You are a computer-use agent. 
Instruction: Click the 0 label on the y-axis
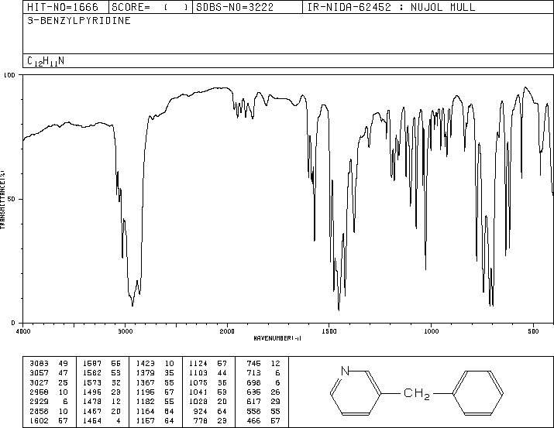pos(13,323)
